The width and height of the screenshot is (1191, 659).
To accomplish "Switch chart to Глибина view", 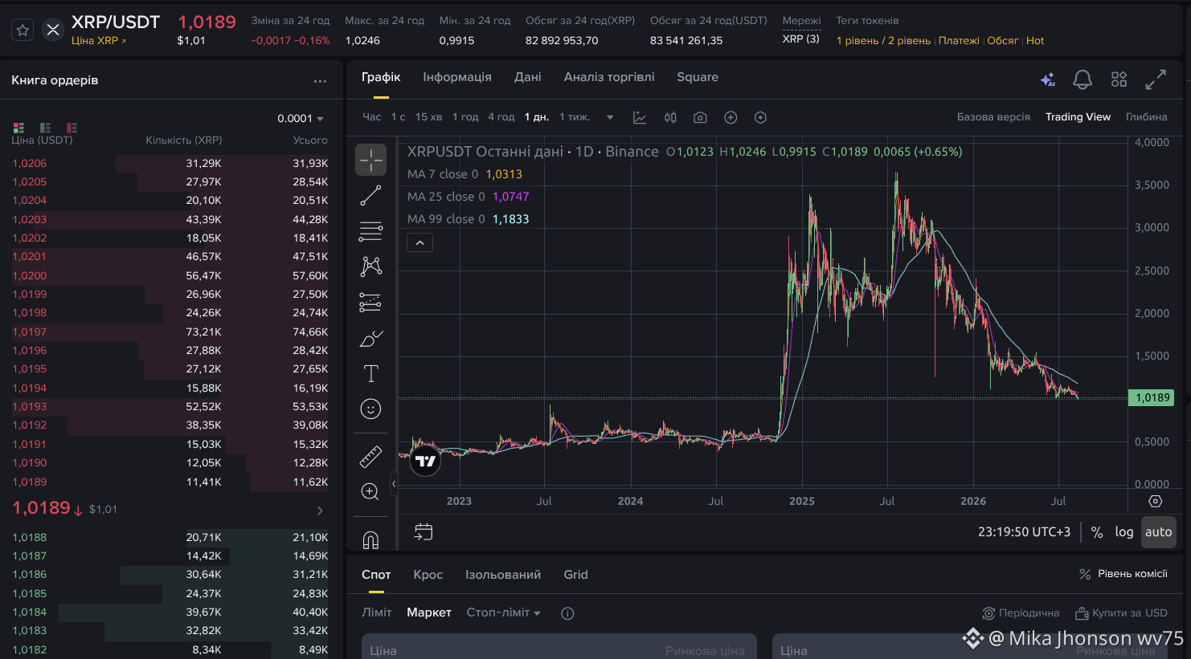I will 1146,117.
